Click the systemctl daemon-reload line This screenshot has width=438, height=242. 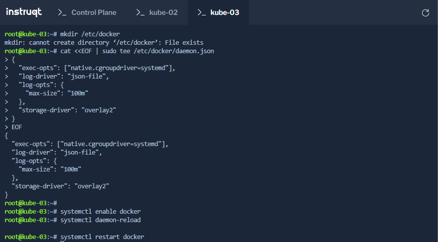[73, 220]
